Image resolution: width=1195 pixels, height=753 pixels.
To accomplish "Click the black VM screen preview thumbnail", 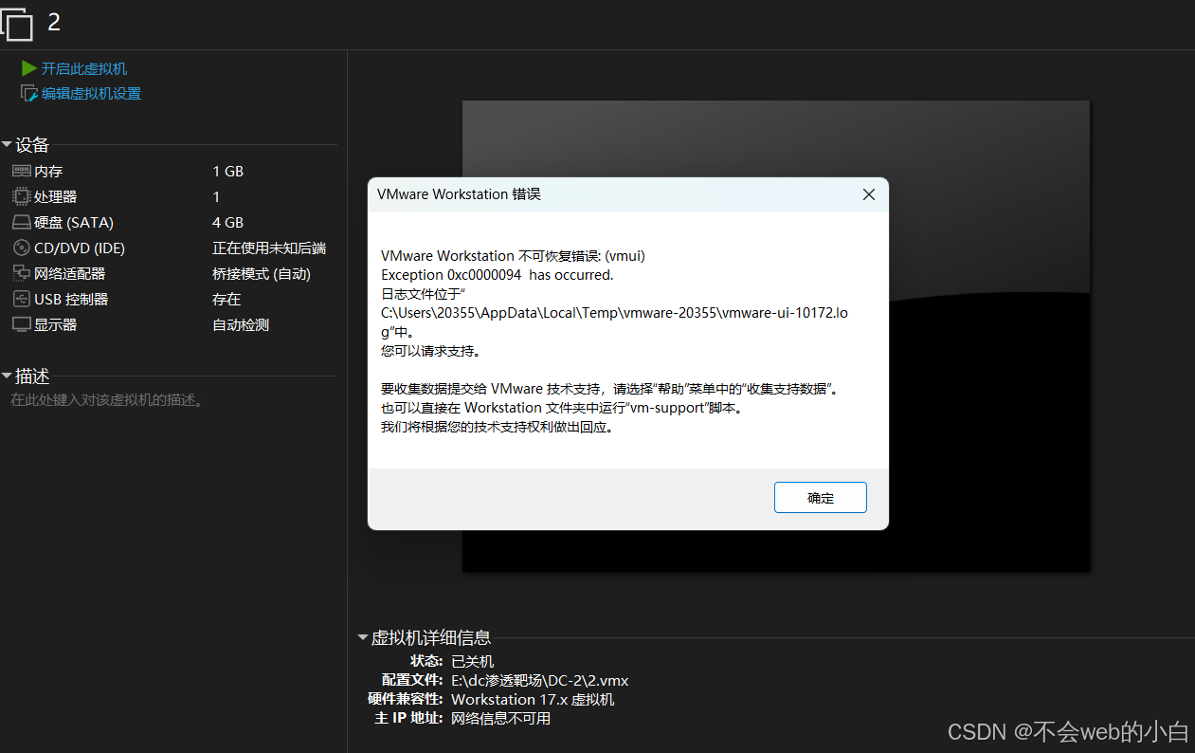I will click(x=776, y=336).
